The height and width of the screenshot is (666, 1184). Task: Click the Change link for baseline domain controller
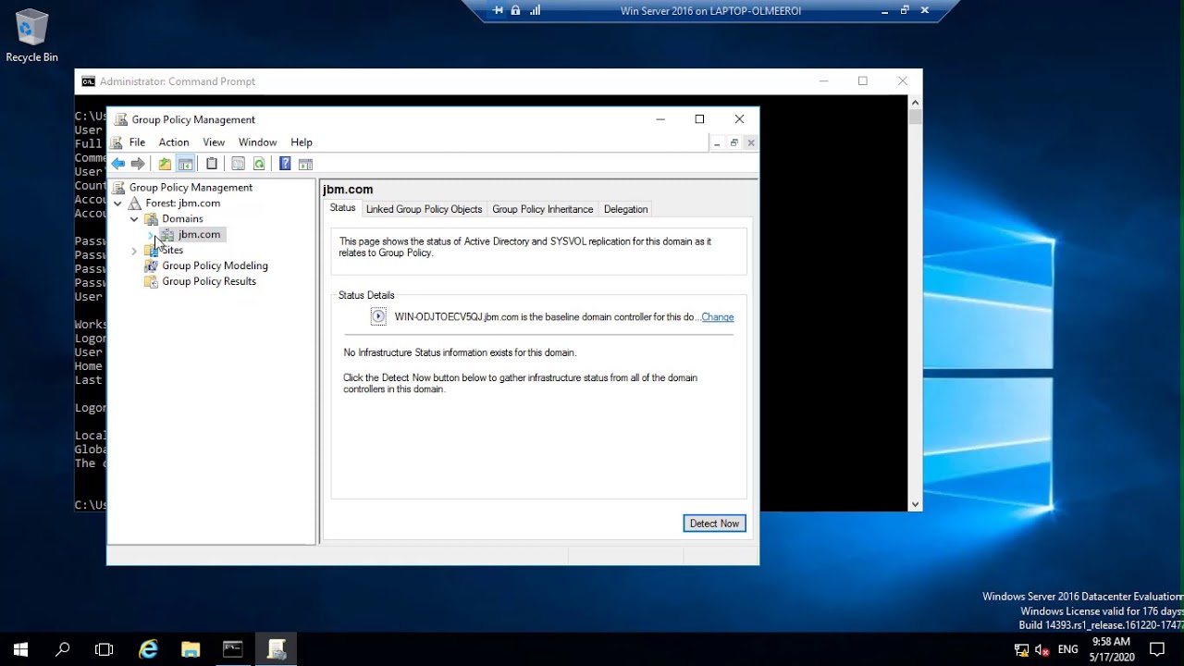tap(718, 317)
